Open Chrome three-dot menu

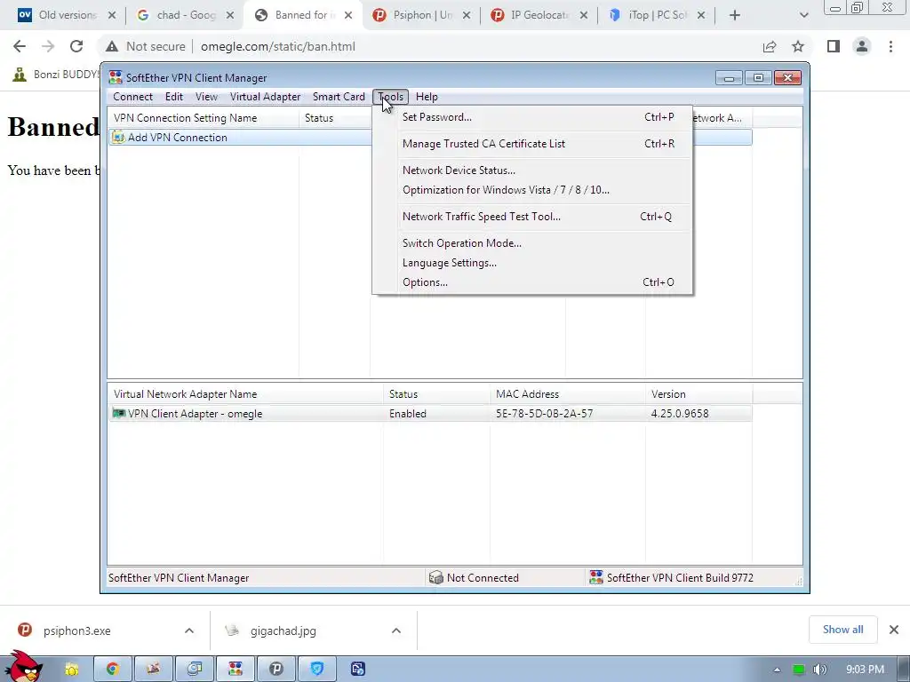(x=890, y=46)
